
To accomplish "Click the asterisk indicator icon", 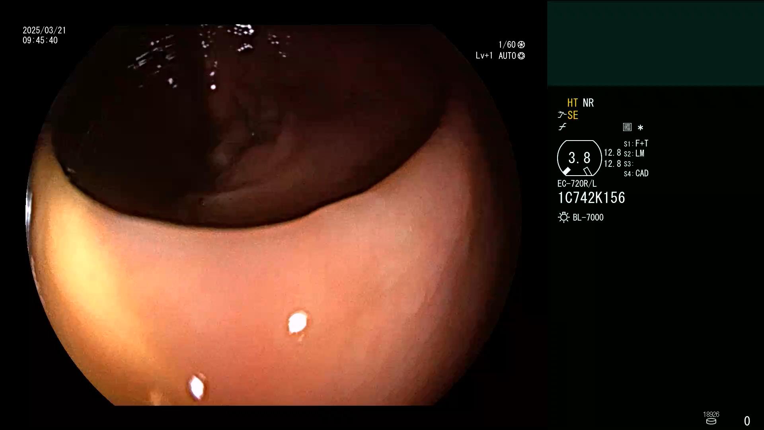I will [x=640, y=127].
